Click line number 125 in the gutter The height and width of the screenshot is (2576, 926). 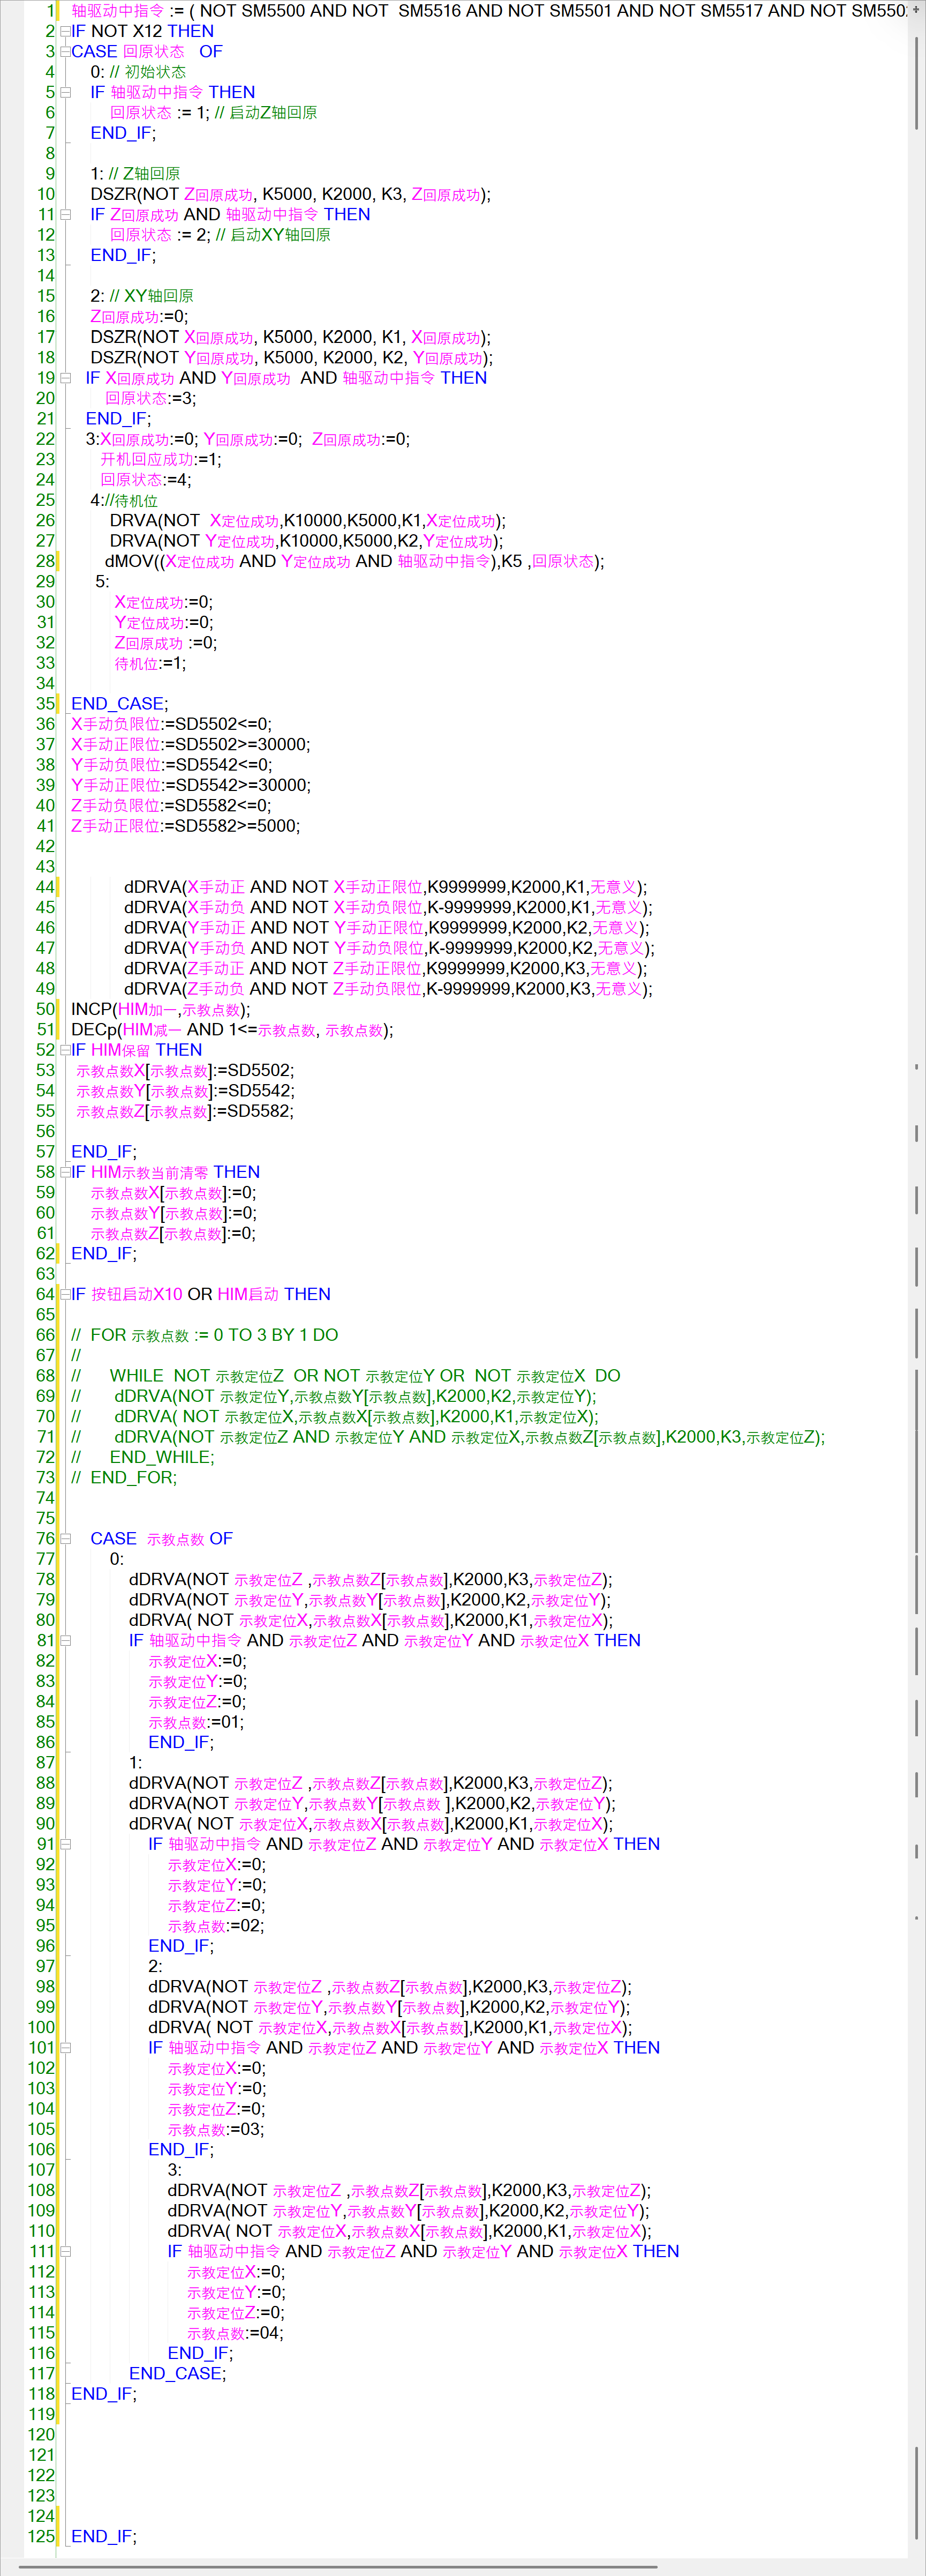(41, 2536)
